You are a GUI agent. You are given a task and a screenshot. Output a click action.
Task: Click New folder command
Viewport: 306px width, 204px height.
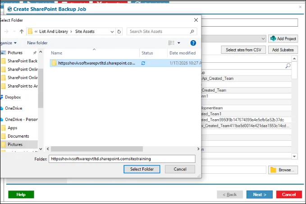click(x=37, y=43)
